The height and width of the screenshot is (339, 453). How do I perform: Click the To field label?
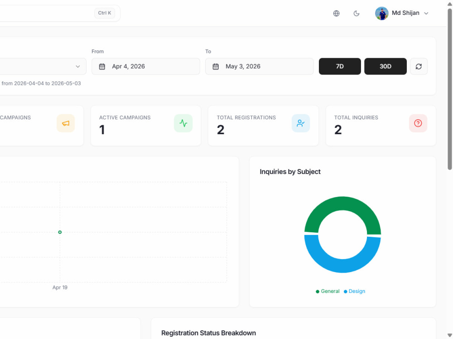208,52
